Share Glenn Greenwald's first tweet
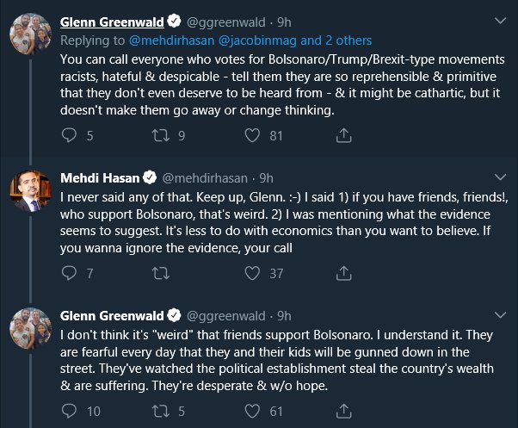 point(342,134)
